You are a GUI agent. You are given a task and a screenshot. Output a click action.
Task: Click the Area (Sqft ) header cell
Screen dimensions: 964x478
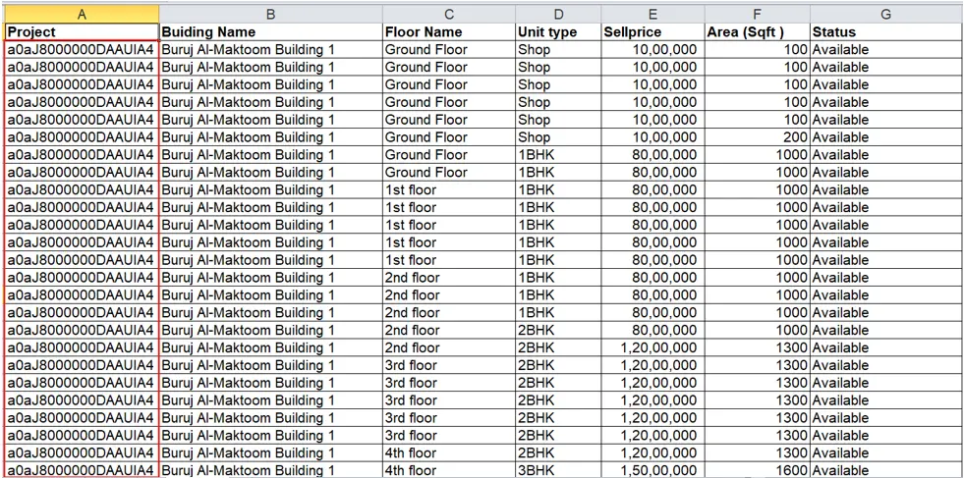pos(757,32)
